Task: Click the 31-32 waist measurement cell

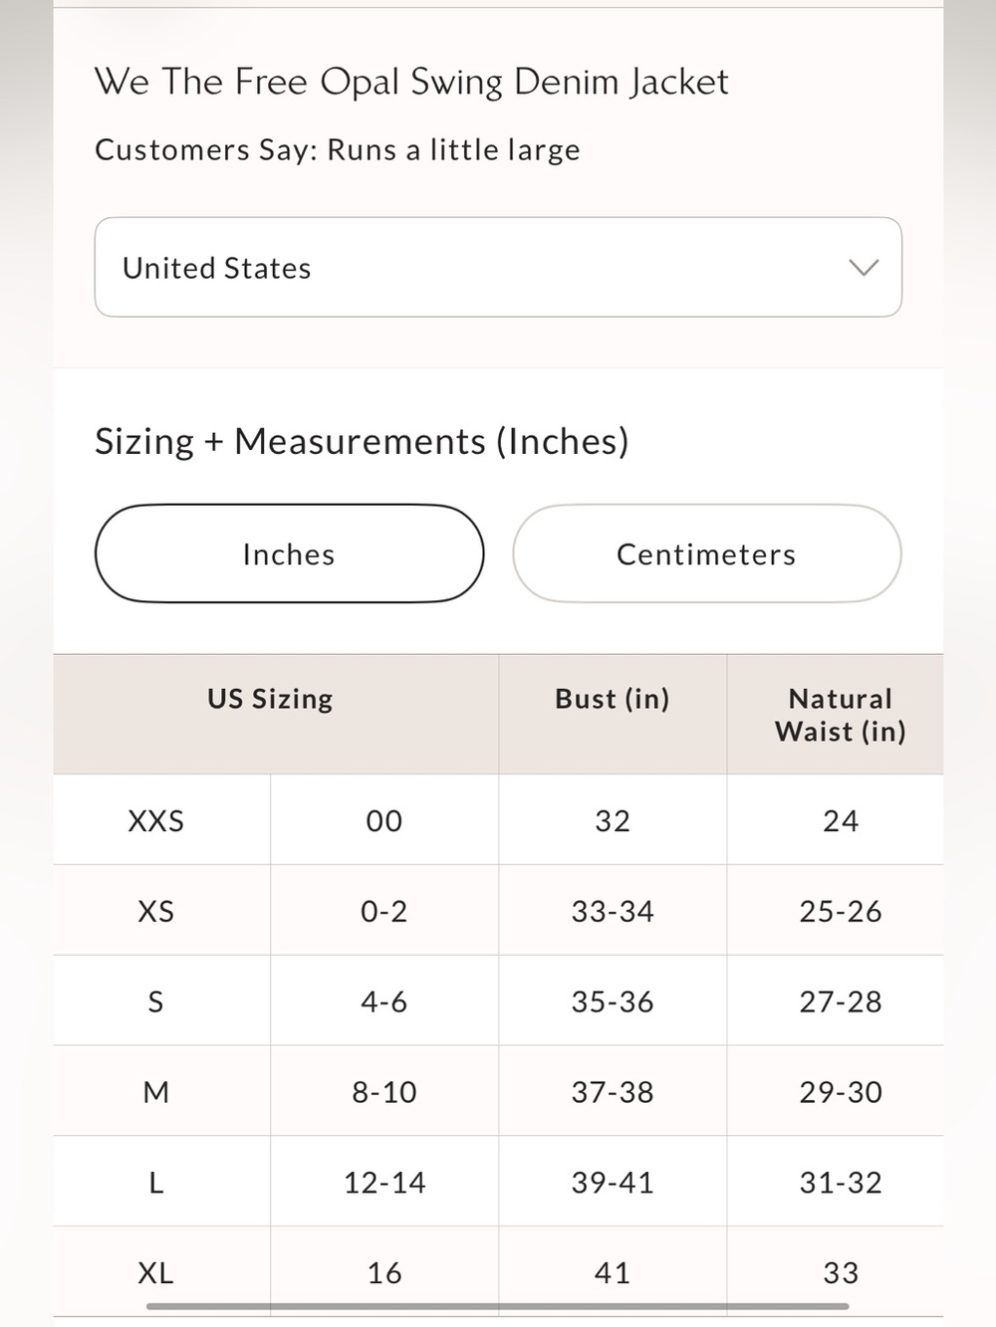Action: 841,1183
